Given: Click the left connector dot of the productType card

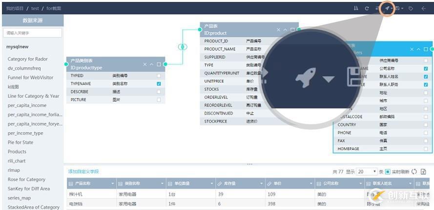Looking at the screenshot, I should pyautogui.click(x=66, y=64).
